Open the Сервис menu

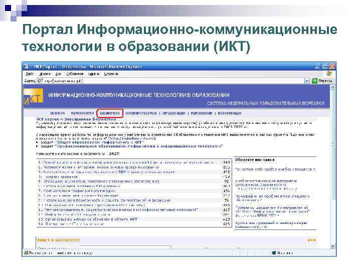94,73
